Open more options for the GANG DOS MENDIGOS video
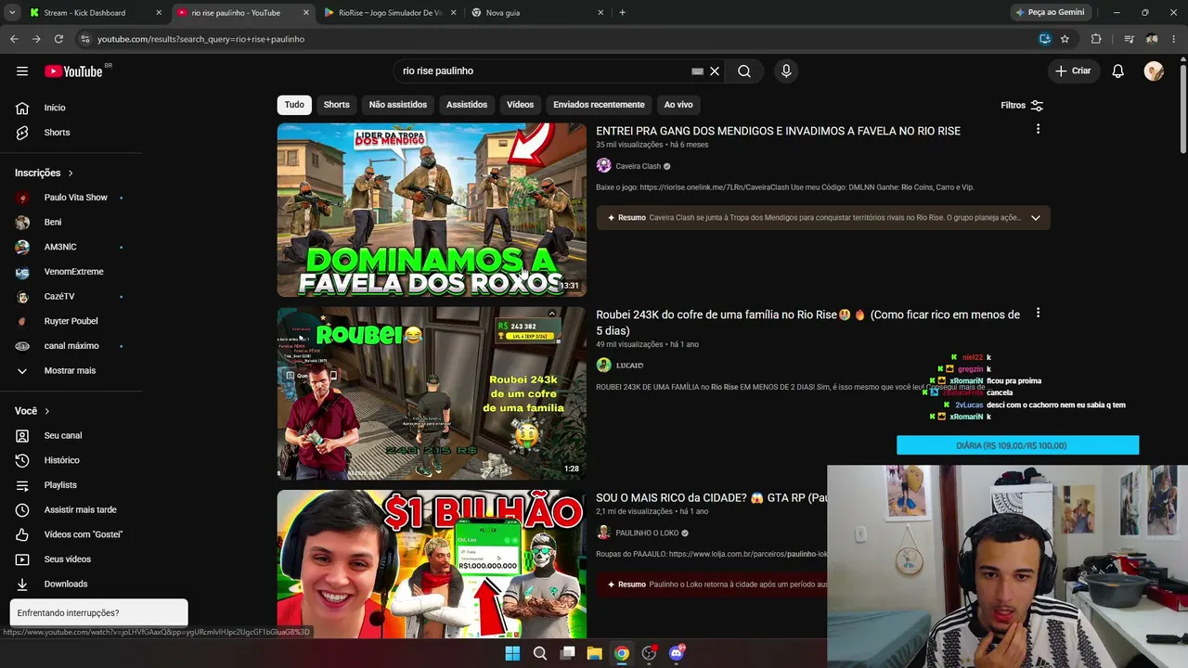The width and height of the screenshot is (1188, 668). pos(1038,130)
